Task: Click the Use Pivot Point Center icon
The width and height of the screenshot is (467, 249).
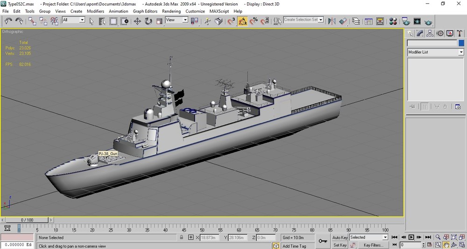Action: pos(194,21)
